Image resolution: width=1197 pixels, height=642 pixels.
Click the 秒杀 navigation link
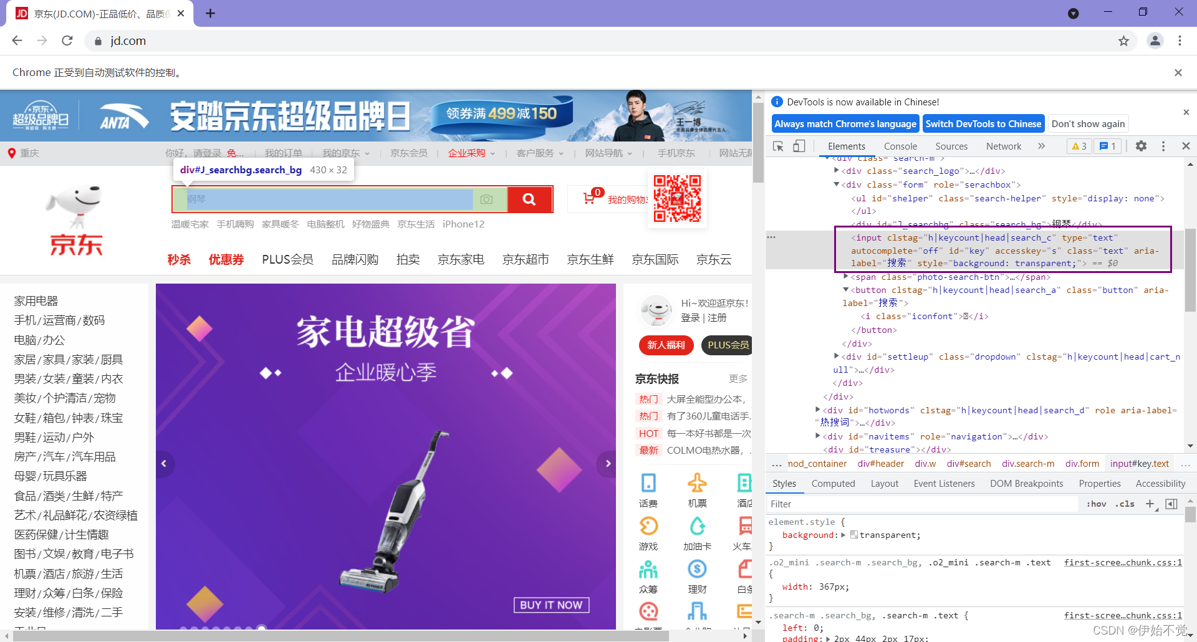[179, 259]
